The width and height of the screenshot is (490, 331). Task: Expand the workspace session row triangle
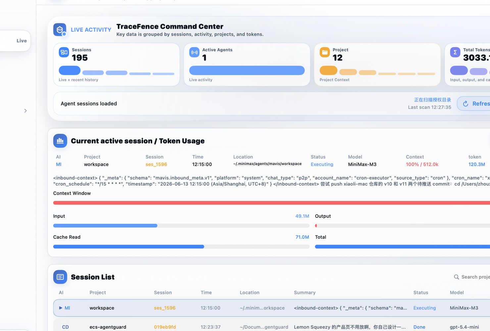click(x=61, y=308)
